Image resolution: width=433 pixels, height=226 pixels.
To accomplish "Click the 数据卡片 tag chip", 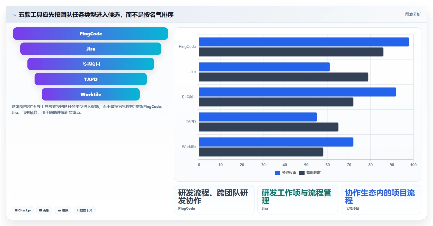I will pos(85,210).
